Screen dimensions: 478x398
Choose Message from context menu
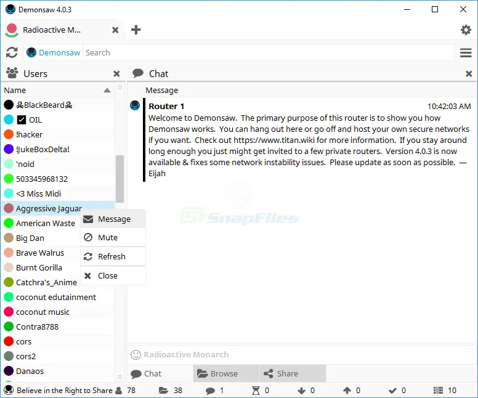113,219
